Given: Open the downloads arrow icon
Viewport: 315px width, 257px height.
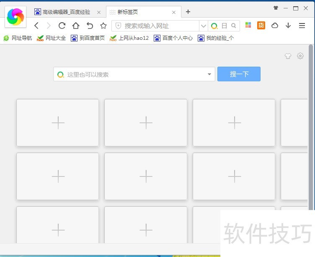Looking at the screenshot, I should click(288, 26).
